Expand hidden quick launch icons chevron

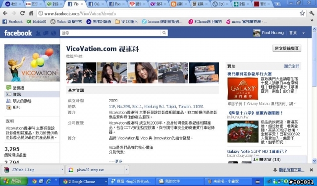click(x=56, y=180)
